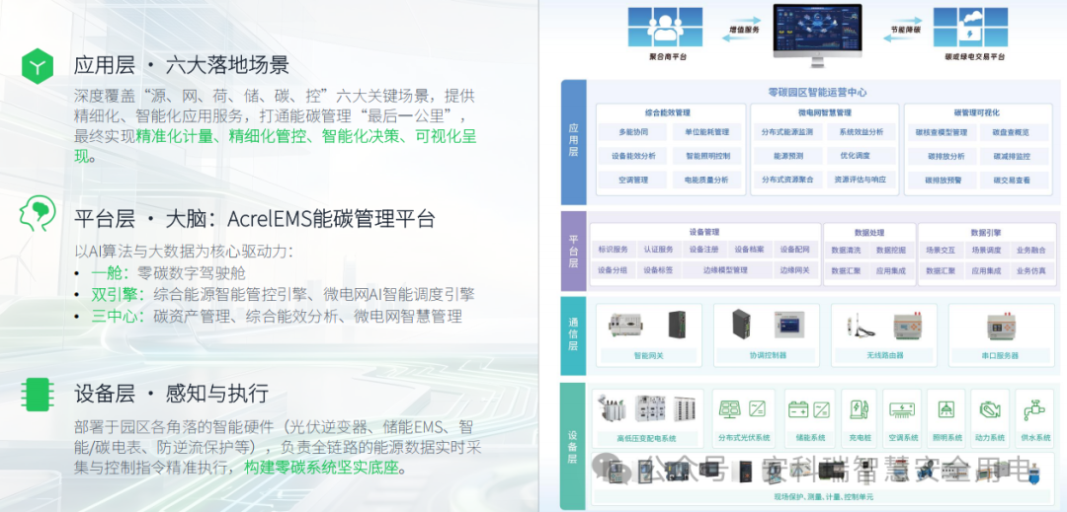Click the converter icon in 储能系统 box
Viewport: 1067px width, 512px height.
[821, 409]
